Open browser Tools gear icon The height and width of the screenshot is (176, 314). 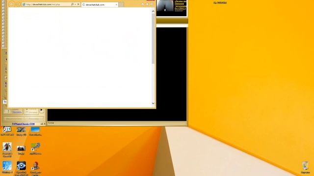pyautogui.click(x=152, y=4)
